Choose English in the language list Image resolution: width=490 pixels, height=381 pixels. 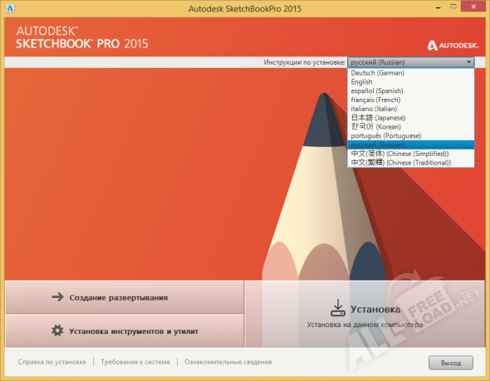[411, 82]
